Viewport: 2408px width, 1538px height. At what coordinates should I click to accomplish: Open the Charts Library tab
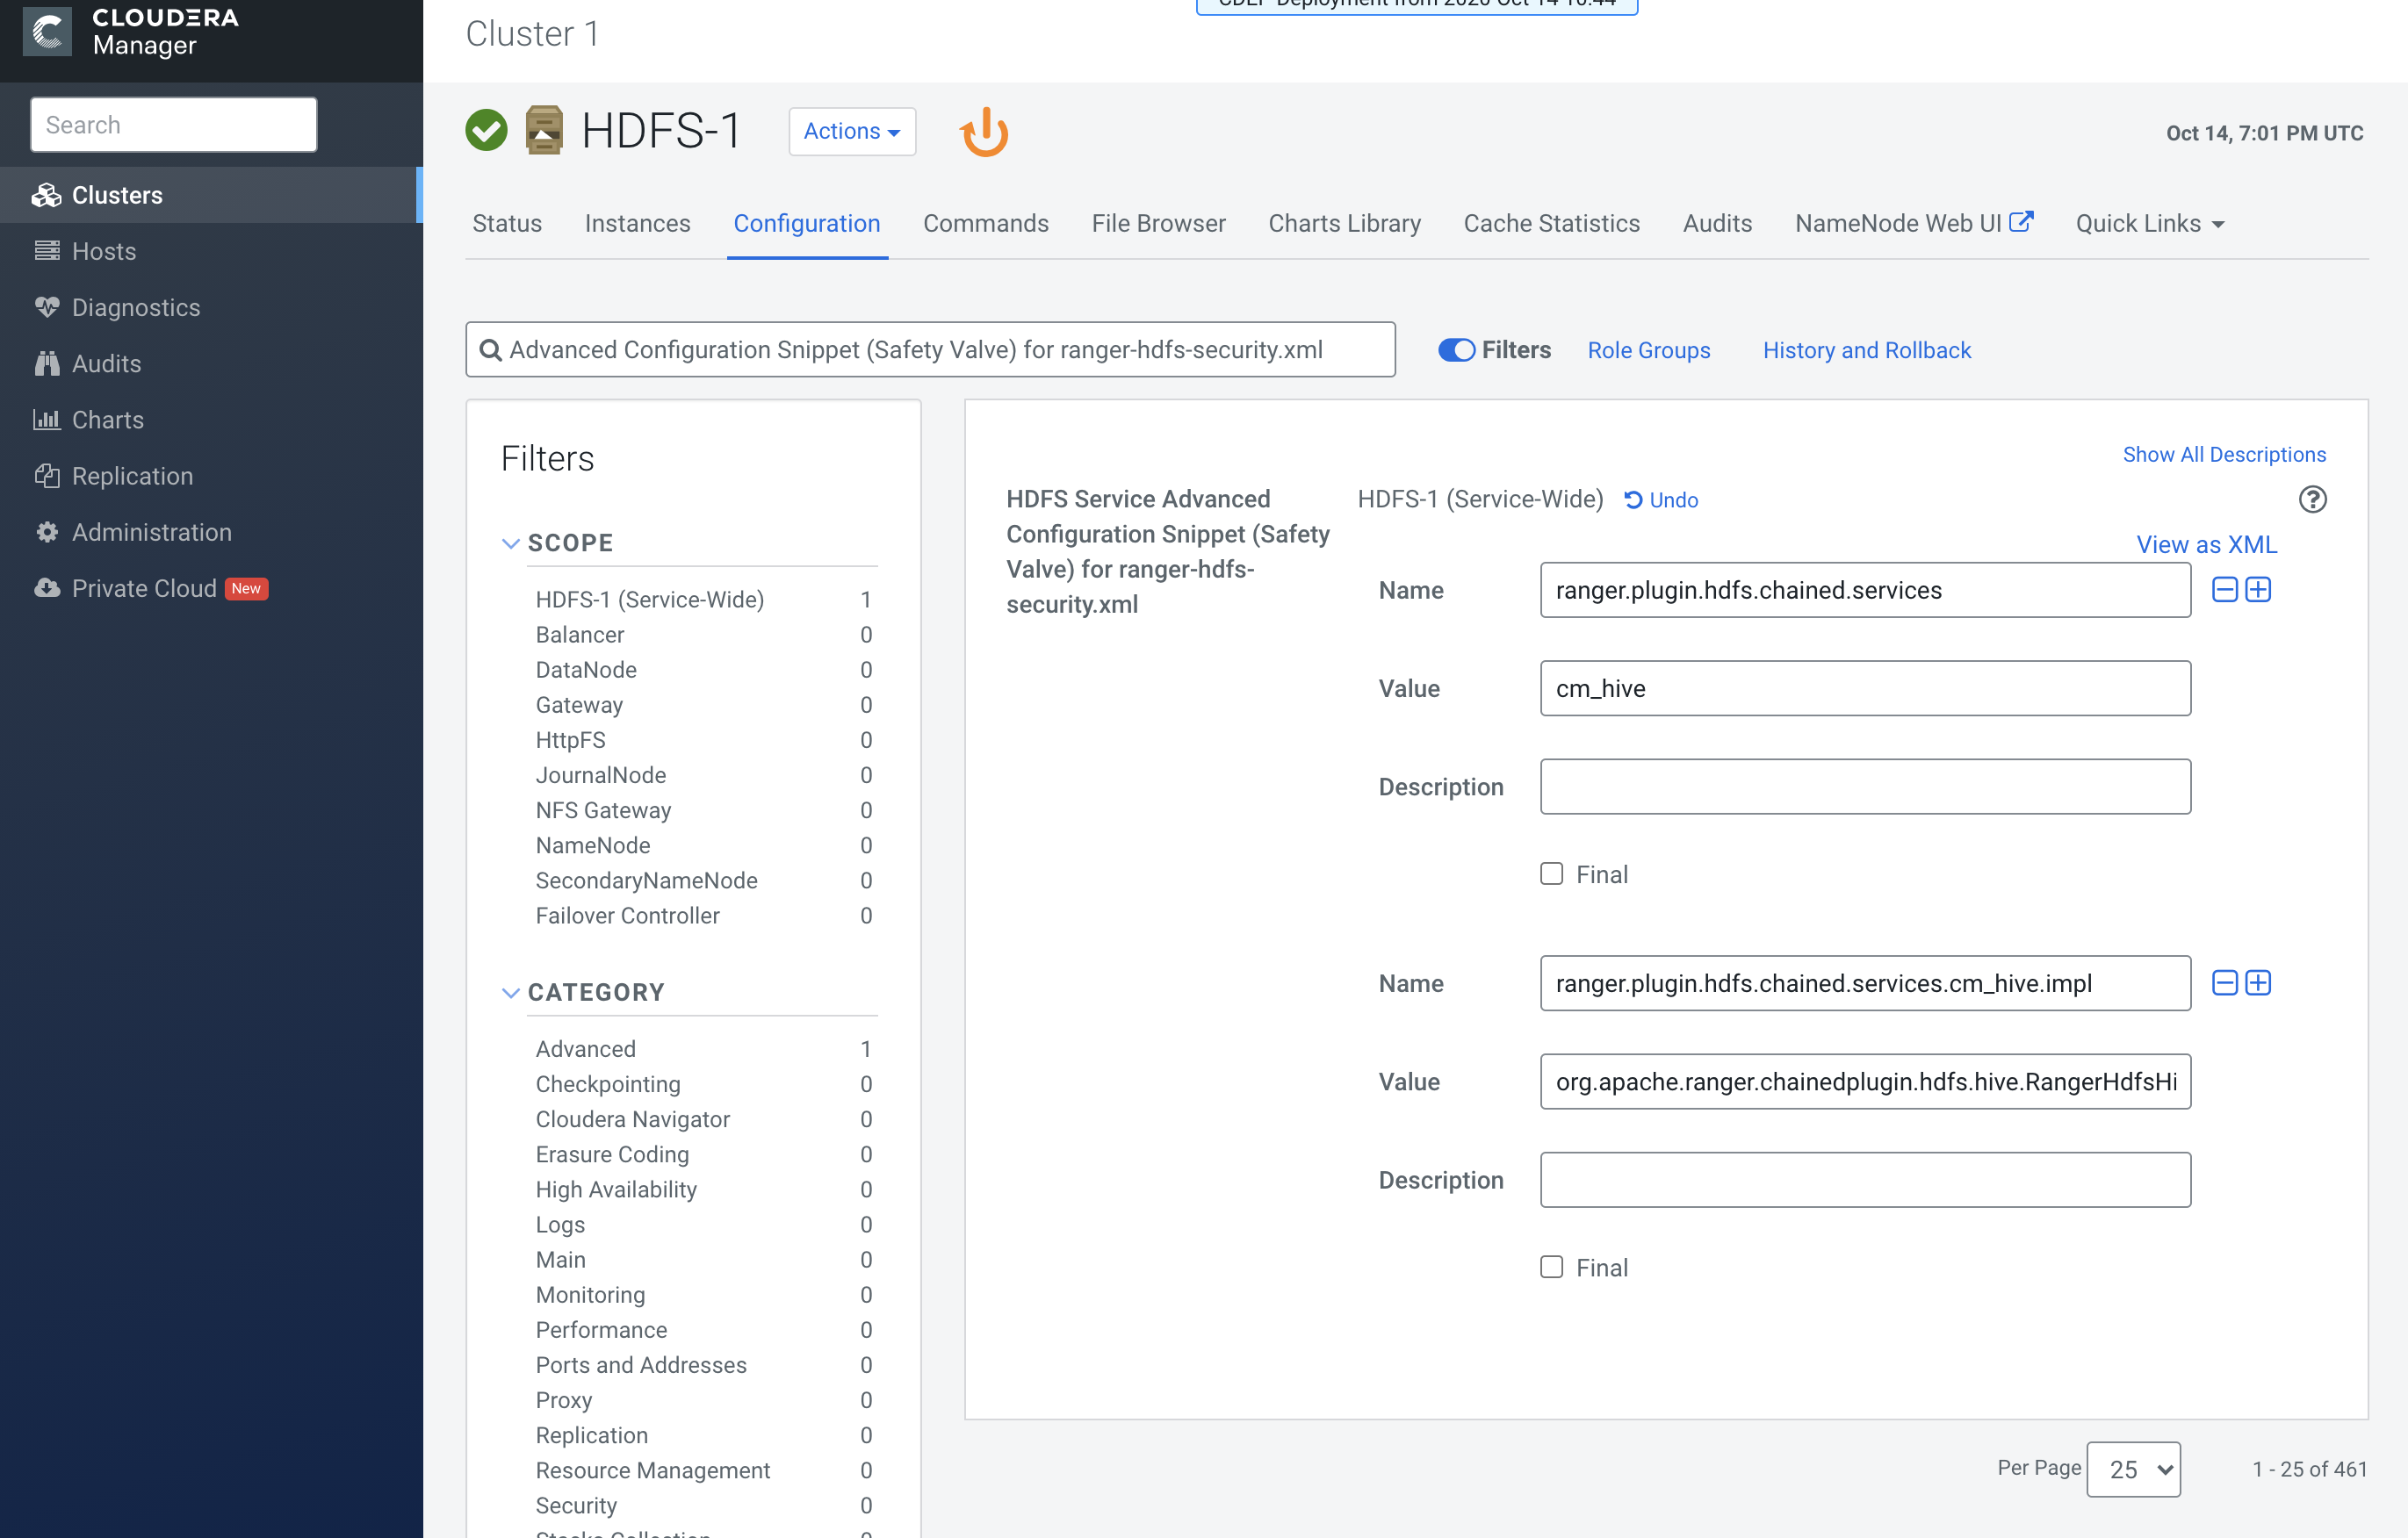click(x=1344, y=223)
